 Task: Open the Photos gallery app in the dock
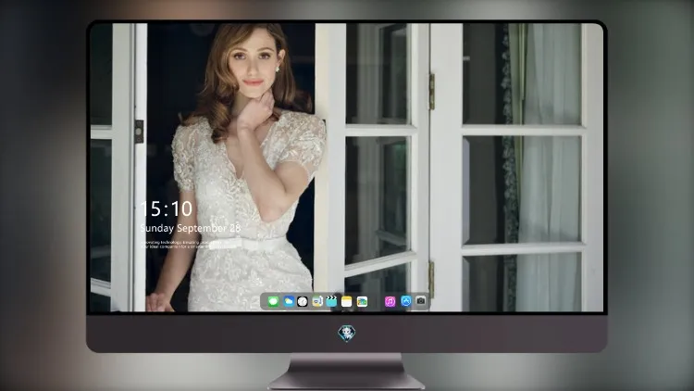362,302
